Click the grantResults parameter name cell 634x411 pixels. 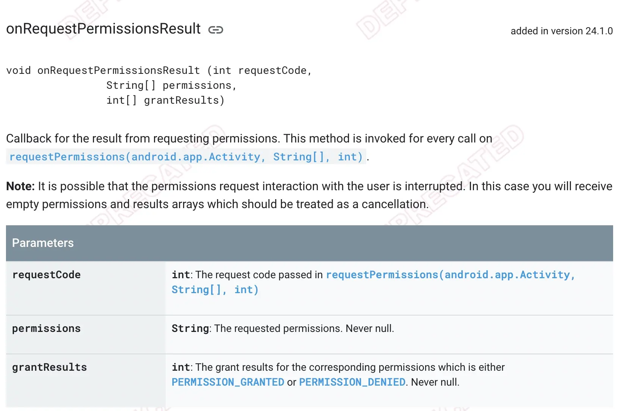[x=50, y=368]
